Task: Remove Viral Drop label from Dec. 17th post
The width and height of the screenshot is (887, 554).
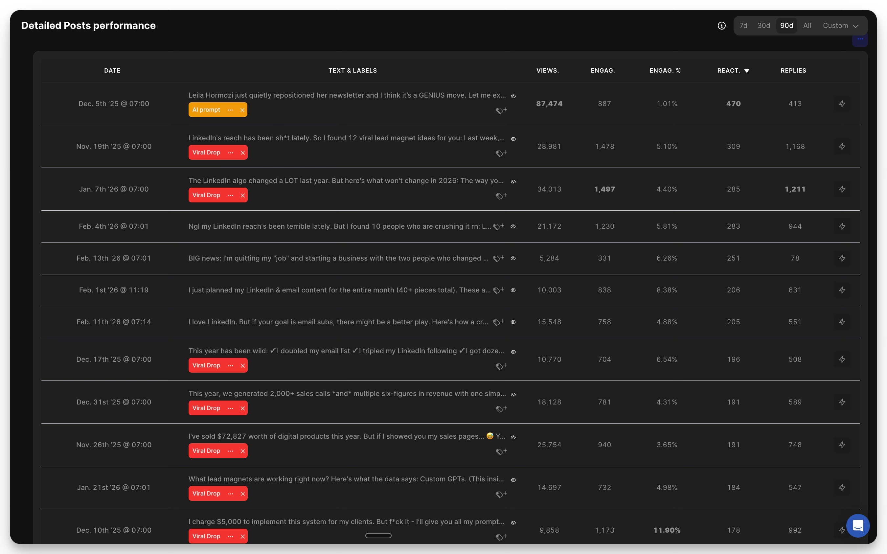Action: click(242, 366)
